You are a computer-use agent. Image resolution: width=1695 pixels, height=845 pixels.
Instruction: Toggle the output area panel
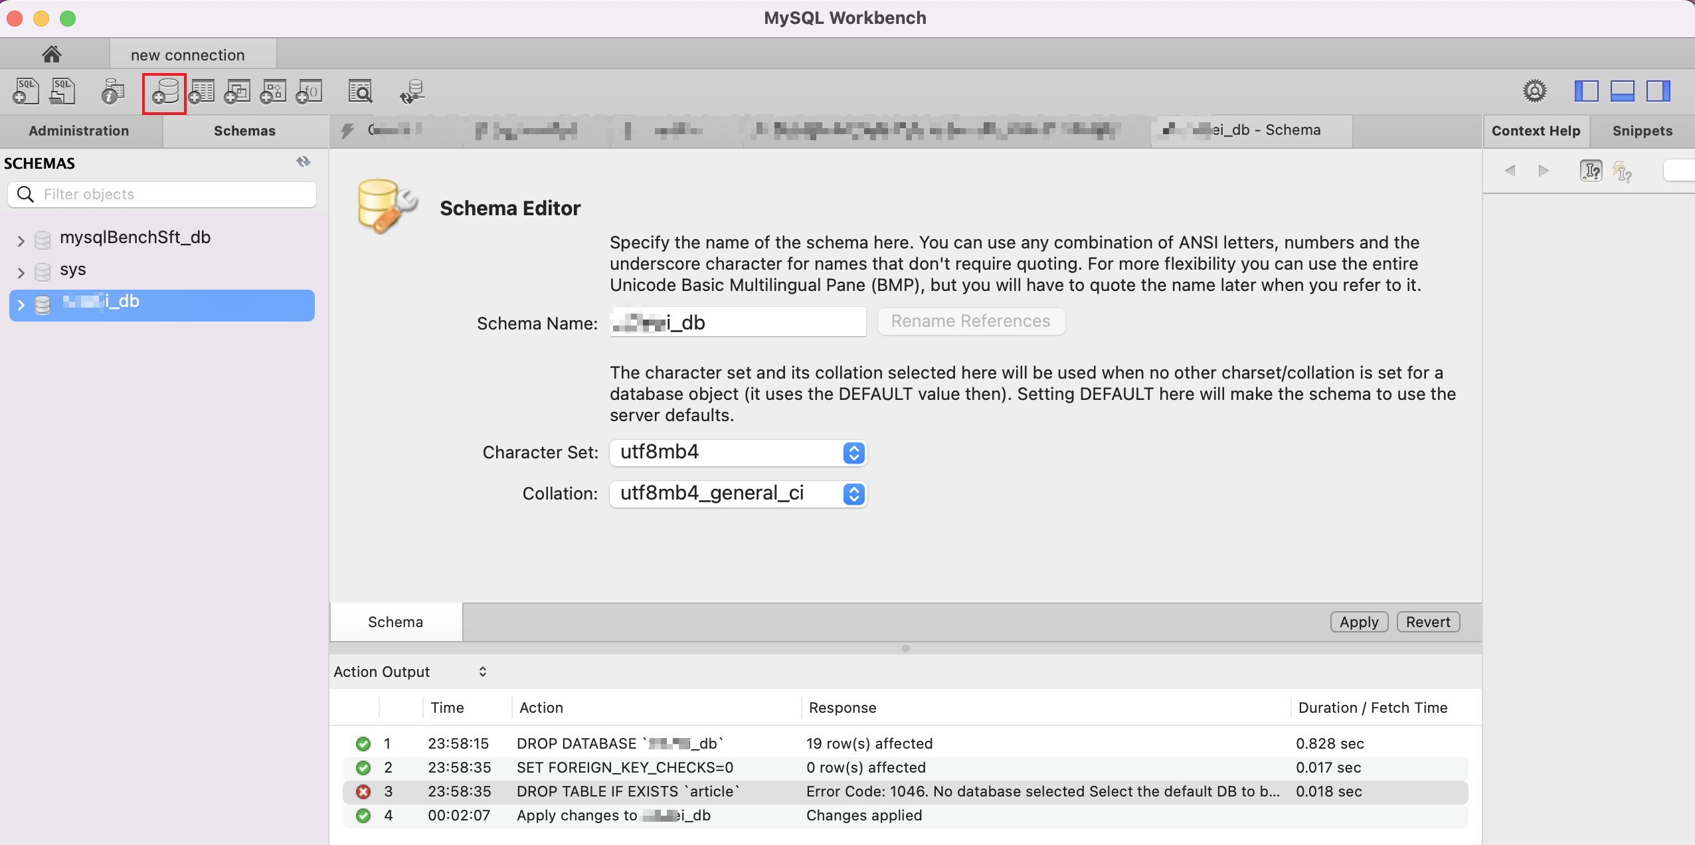tap(1623, 91)
